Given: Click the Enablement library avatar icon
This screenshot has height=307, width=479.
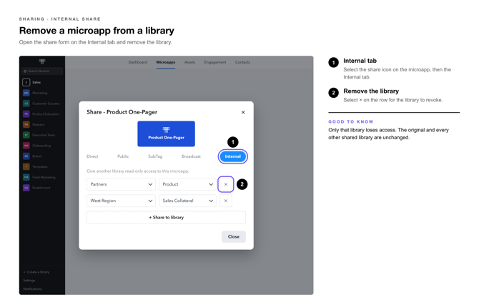Looking at the screenshot, I should click(26, 188).
